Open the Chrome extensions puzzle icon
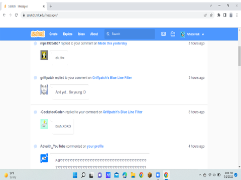 [218, 15]
